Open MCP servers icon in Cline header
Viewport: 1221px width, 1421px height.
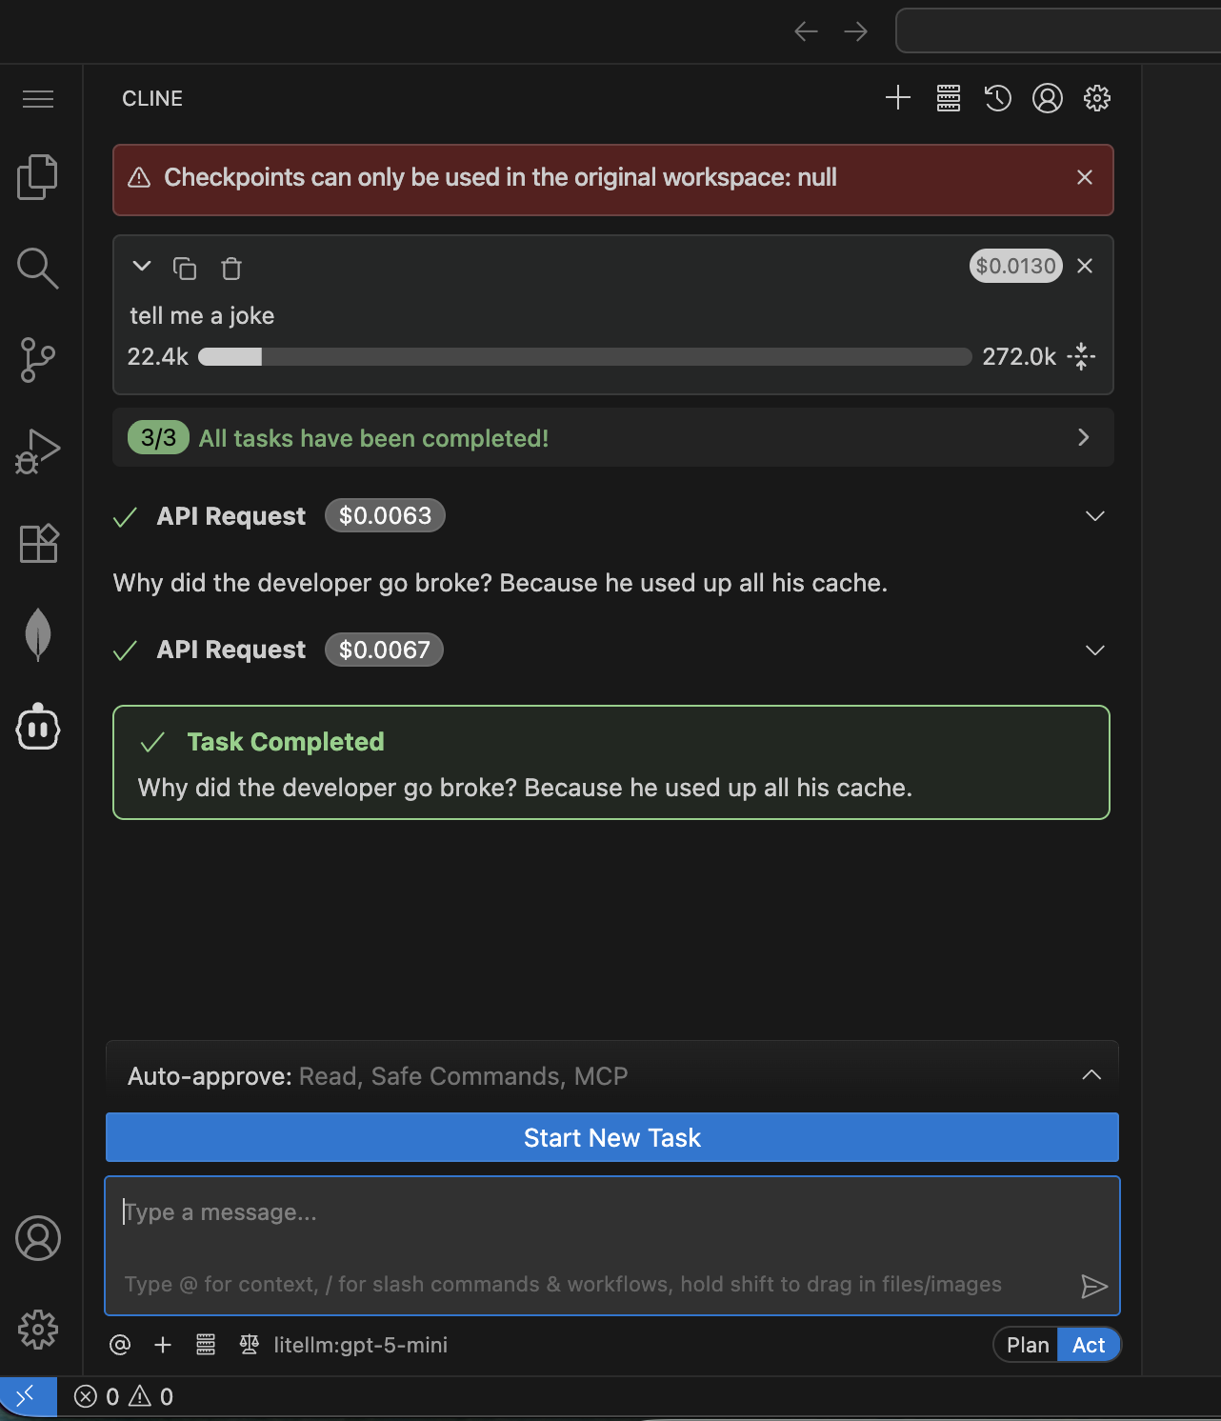tap(948, 98)
